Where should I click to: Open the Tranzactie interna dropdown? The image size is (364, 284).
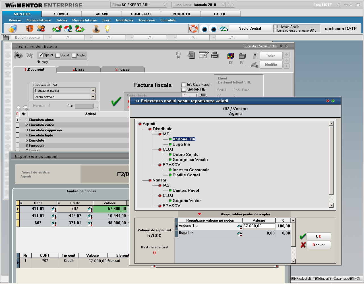tap(93, 91)
